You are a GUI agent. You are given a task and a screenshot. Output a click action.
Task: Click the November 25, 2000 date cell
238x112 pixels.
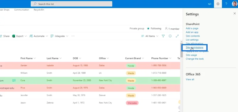point(82,80)
